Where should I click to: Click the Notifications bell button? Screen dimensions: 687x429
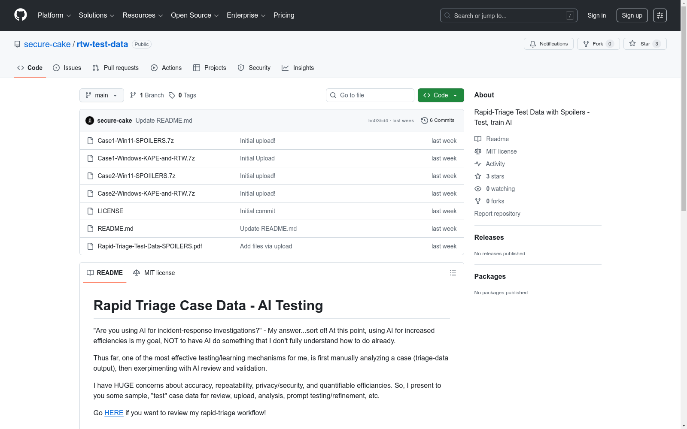point(548,44)
